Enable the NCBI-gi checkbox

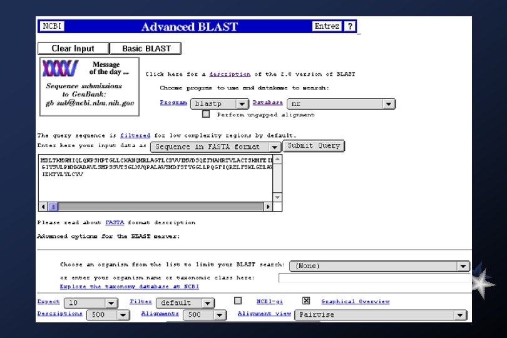(x=238, y=301)
